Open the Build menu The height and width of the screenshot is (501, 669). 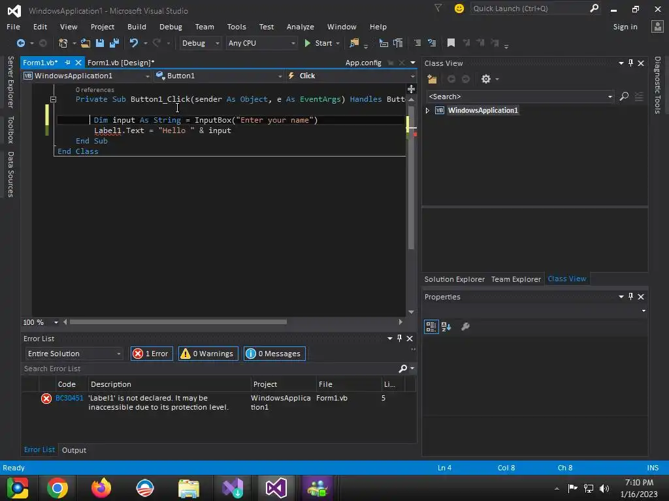click(137, 27)
